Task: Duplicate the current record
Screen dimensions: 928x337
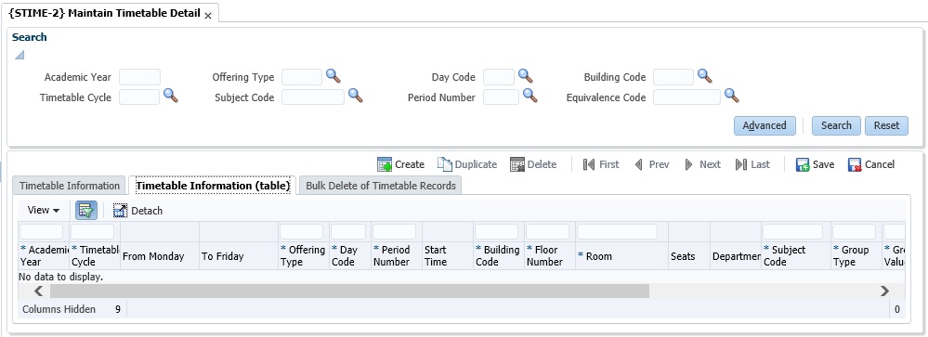Action: [467, 164]
